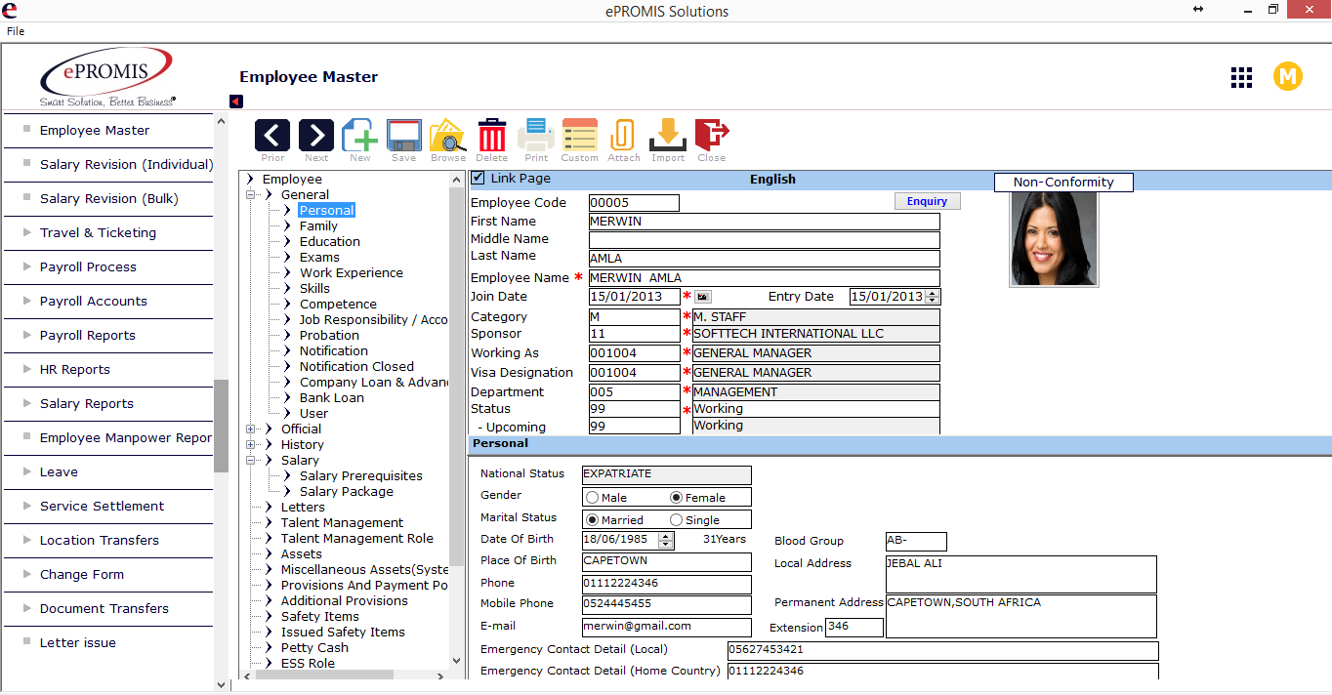Viewport: 1332px width, 695px height.
Task: Advance to the Next employee record
Action: 316,136
